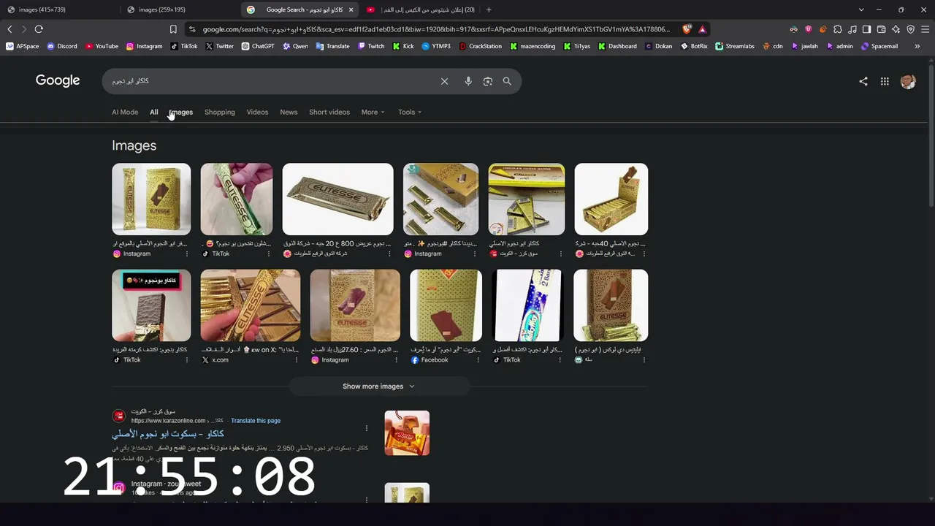Click Translate this page link
The width and height of the screenshot is (935, 526).
(256, 421)
